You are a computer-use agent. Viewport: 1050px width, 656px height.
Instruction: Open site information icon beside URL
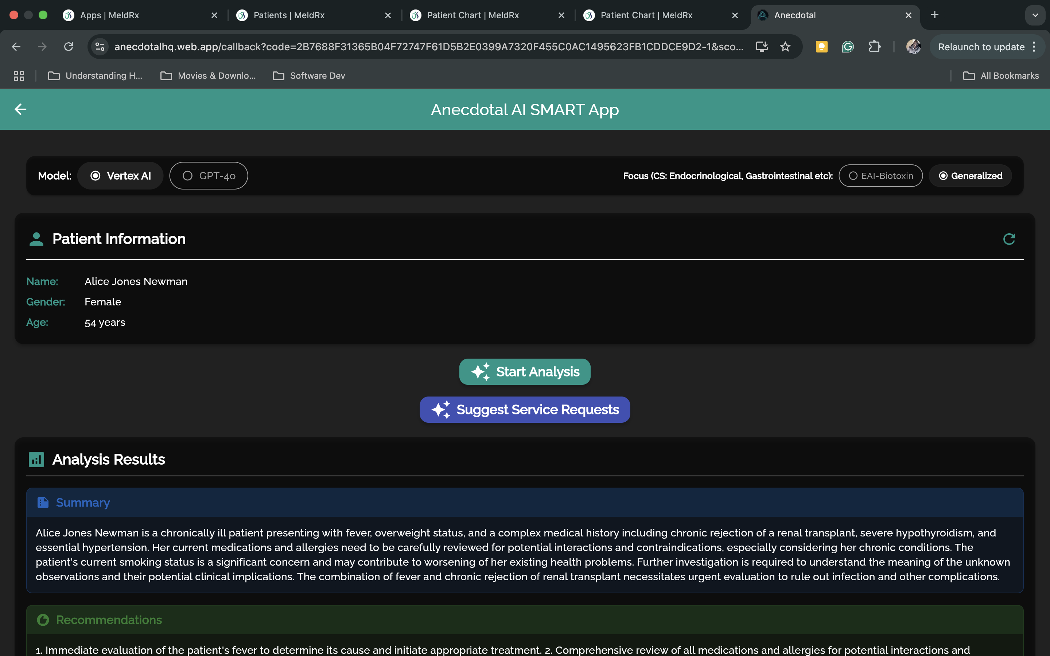(x=100, y=47)
